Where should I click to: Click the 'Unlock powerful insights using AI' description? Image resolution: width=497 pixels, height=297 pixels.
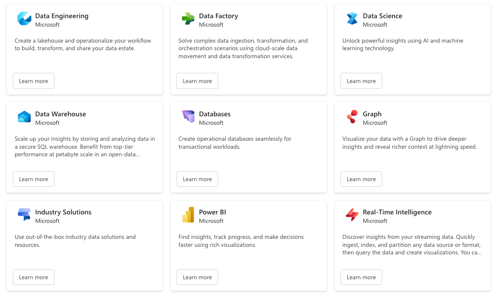click(x=403, y=44)
